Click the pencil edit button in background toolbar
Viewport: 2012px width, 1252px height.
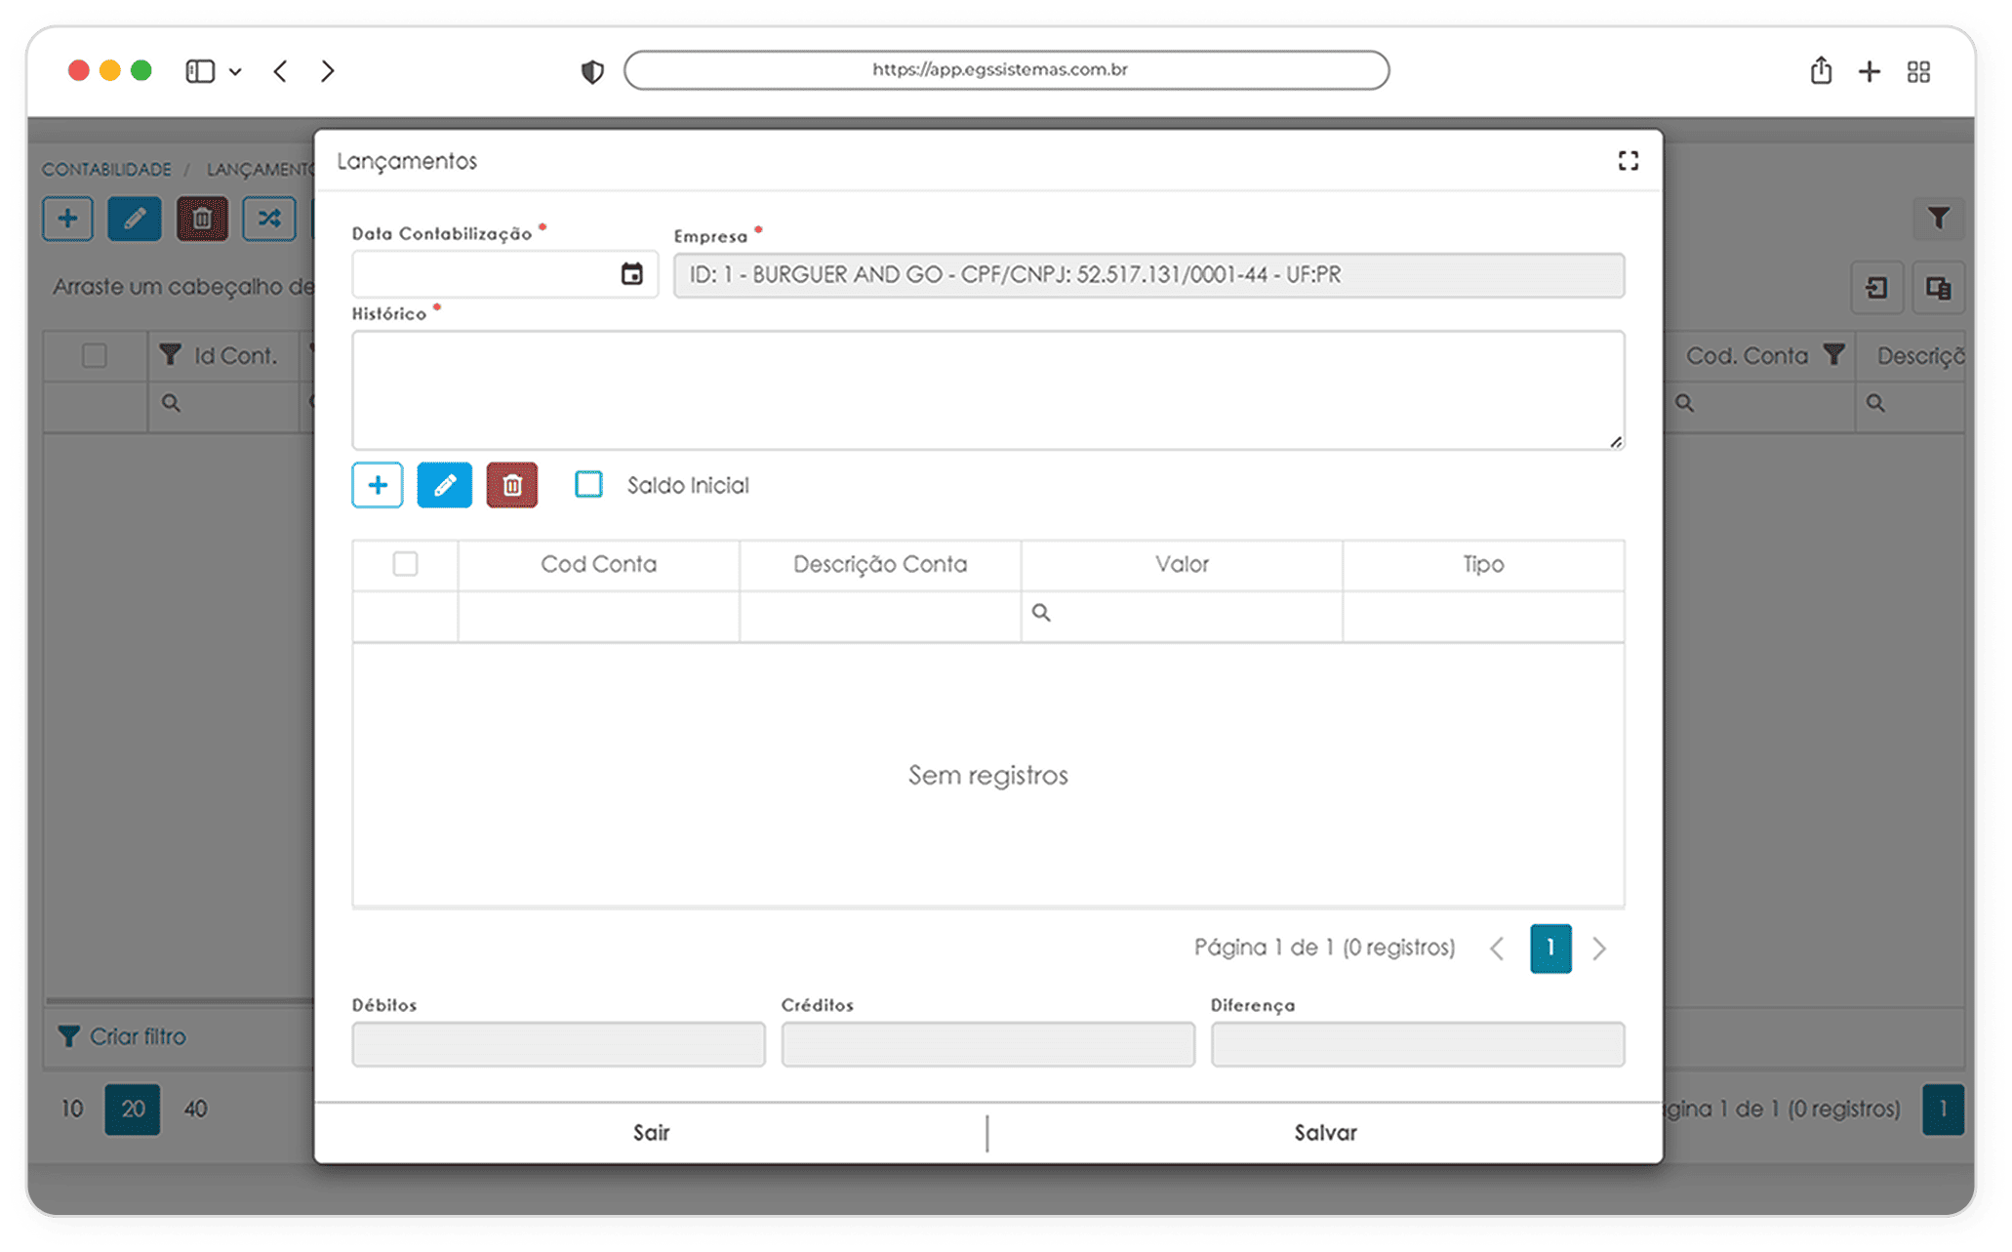[x=135, y=218]
